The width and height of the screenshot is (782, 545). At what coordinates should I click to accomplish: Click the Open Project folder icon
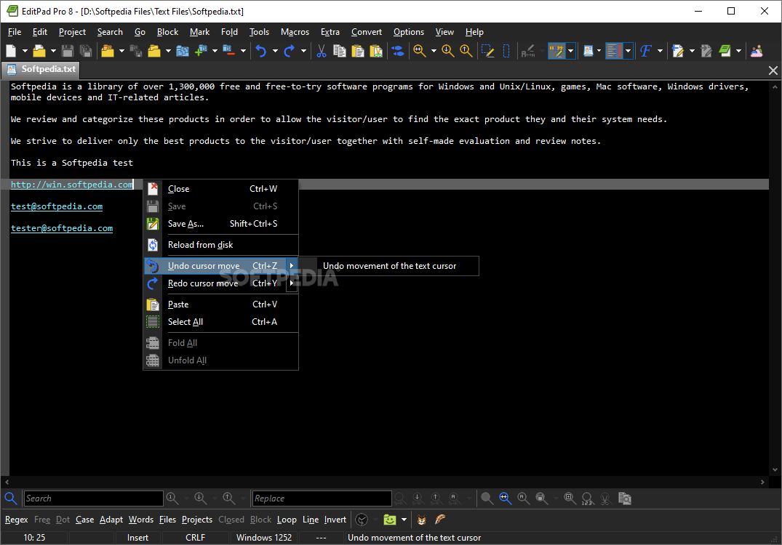pyautogui.click(x=107, y=51)
